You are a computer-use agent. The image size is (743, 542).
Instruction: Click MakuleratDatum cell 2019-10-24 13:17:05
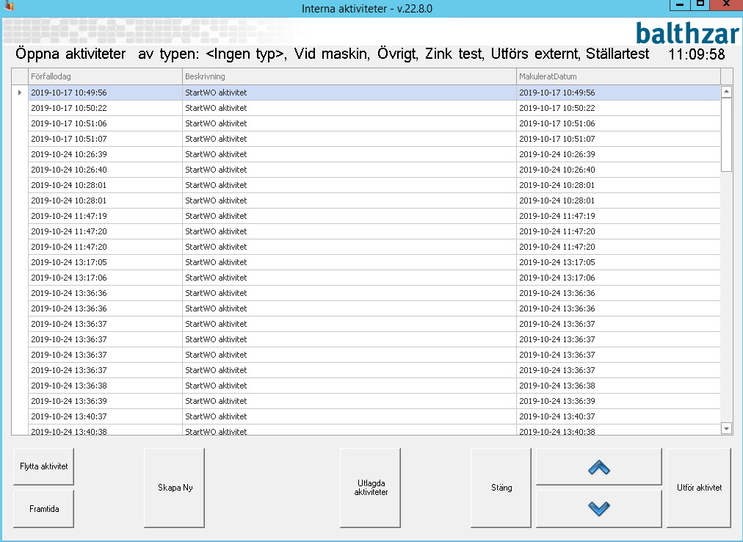tap(618, 262)
